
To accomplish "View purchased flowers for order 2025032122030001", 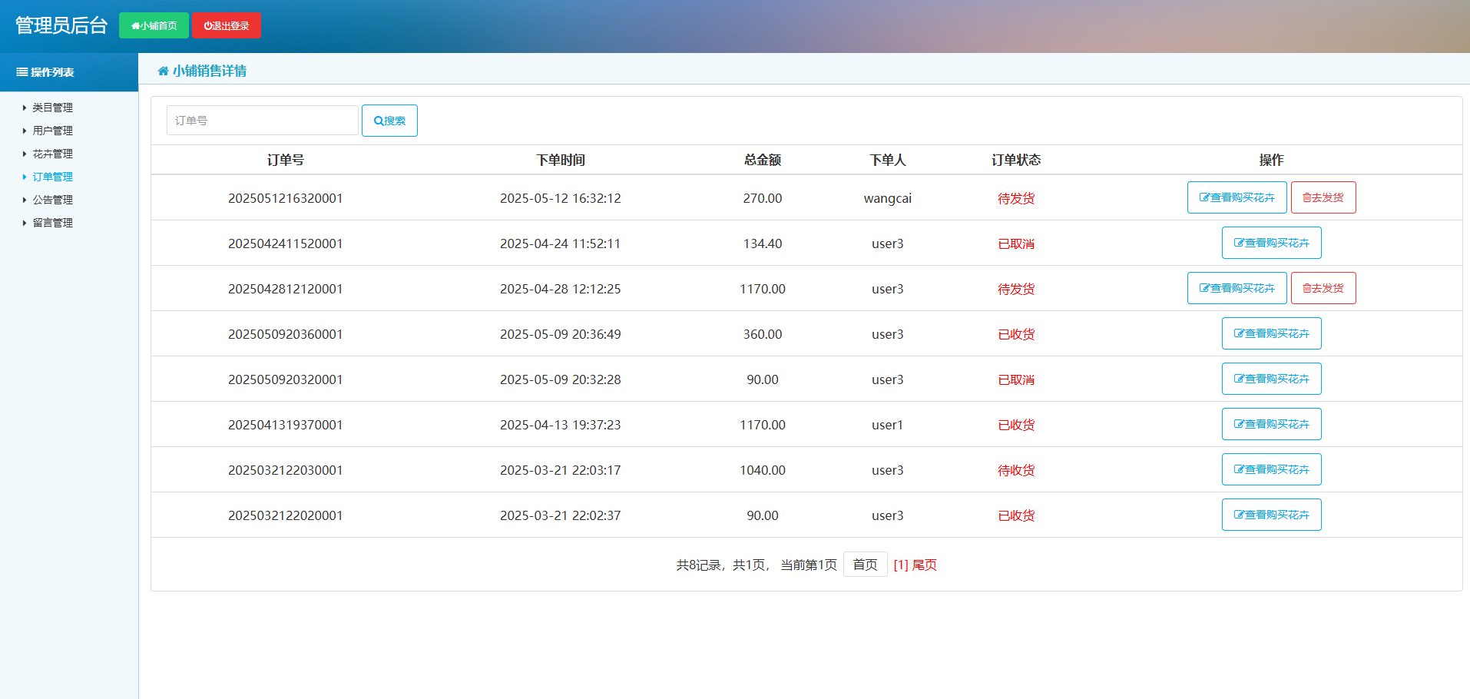I will [1271, 469].
